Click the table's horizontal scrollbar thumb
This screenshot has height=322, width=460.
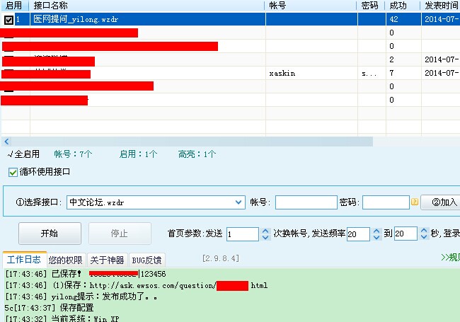pyautogui.click(x=192, y=142)
